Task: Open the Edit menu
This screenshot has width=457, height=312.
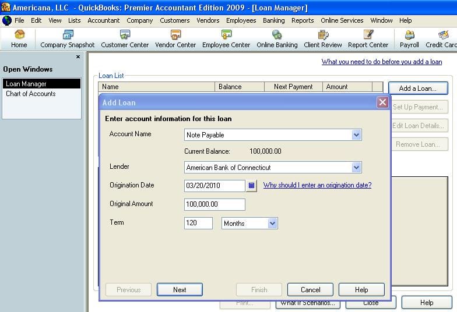Action: click(36, 20)
